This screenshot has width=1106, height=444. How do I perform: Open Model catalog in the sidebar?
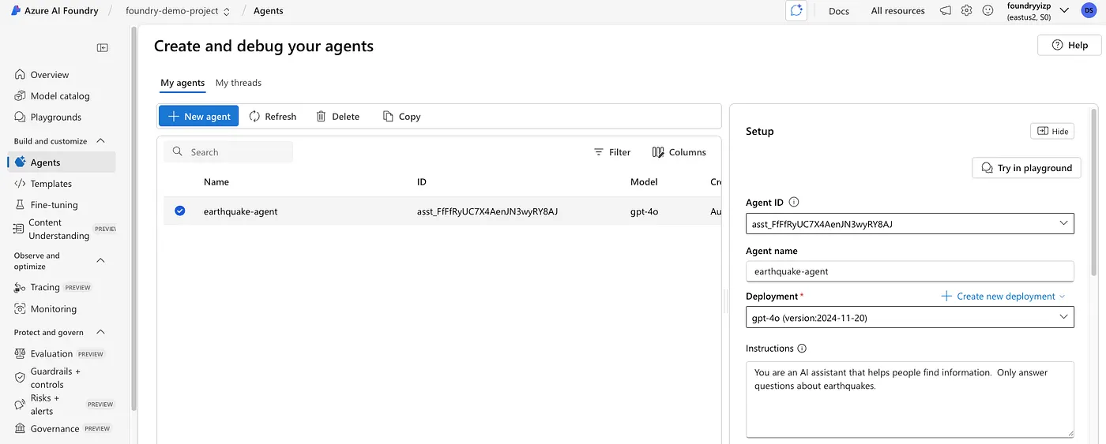point(60,96)
